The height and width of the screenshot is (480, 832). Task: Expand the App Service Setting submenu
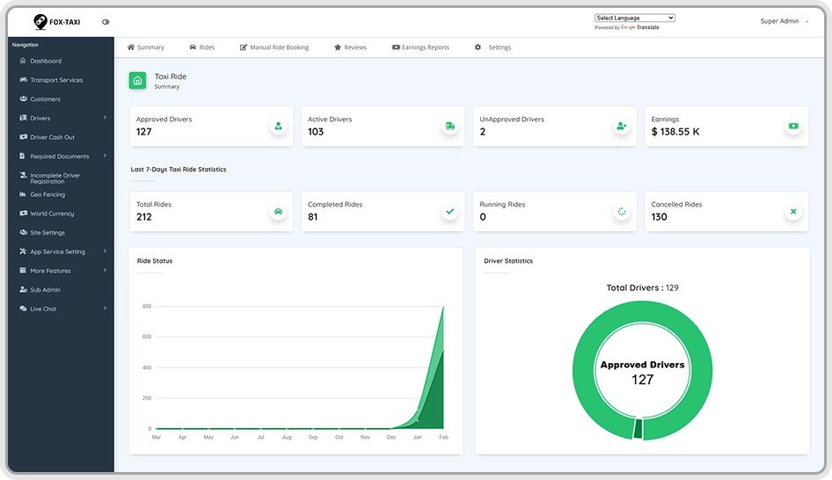click(61, 251)
